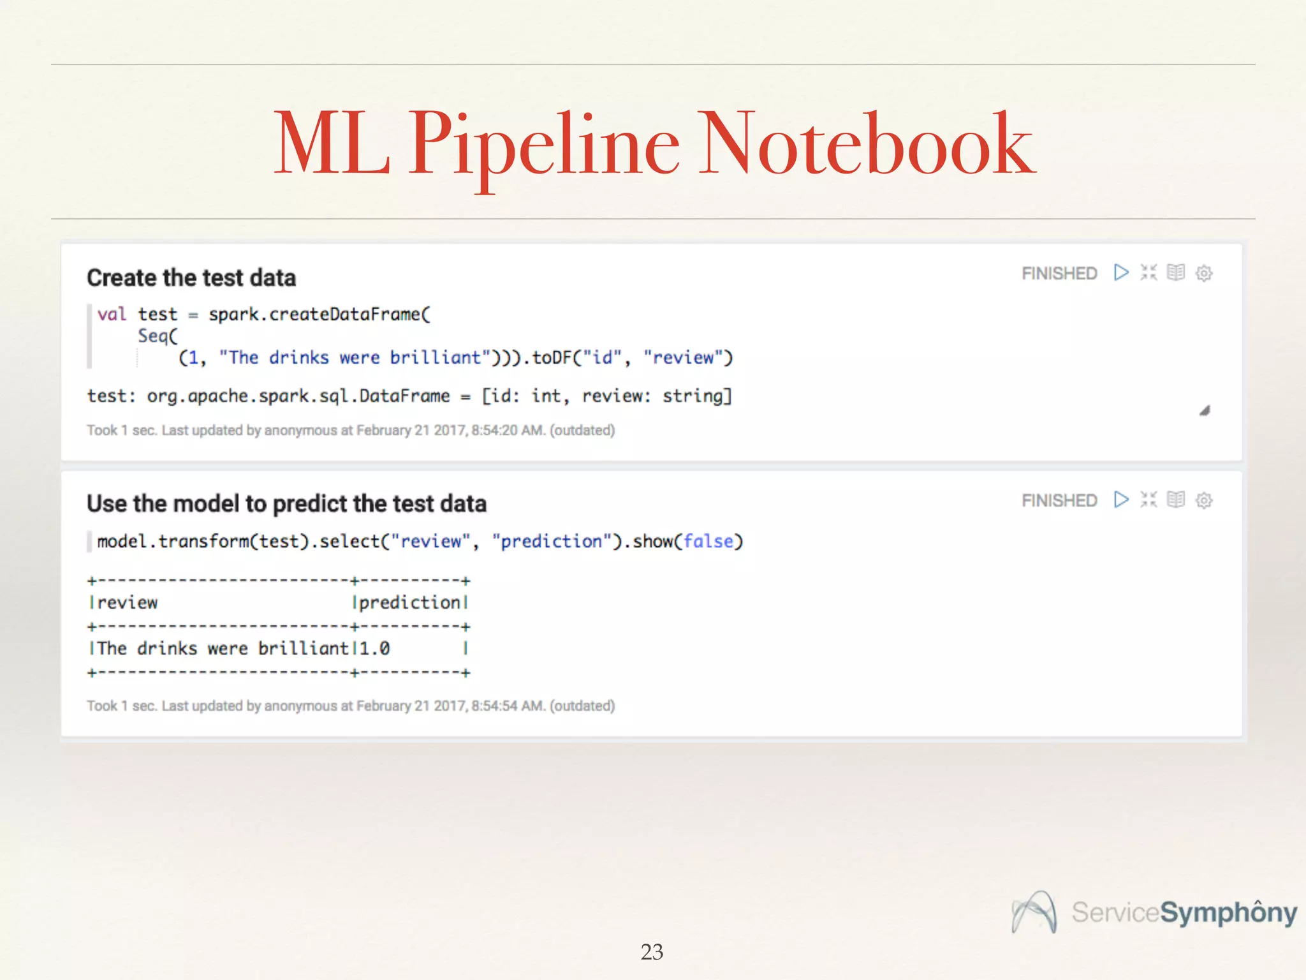This screenshot has width=1306, height=980.
Task: Open settings gear of 'Create the test data' paragraph
Action: tap(1204, 274)
